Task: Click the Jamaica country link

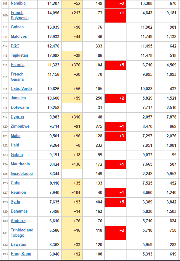Action: 18,98
